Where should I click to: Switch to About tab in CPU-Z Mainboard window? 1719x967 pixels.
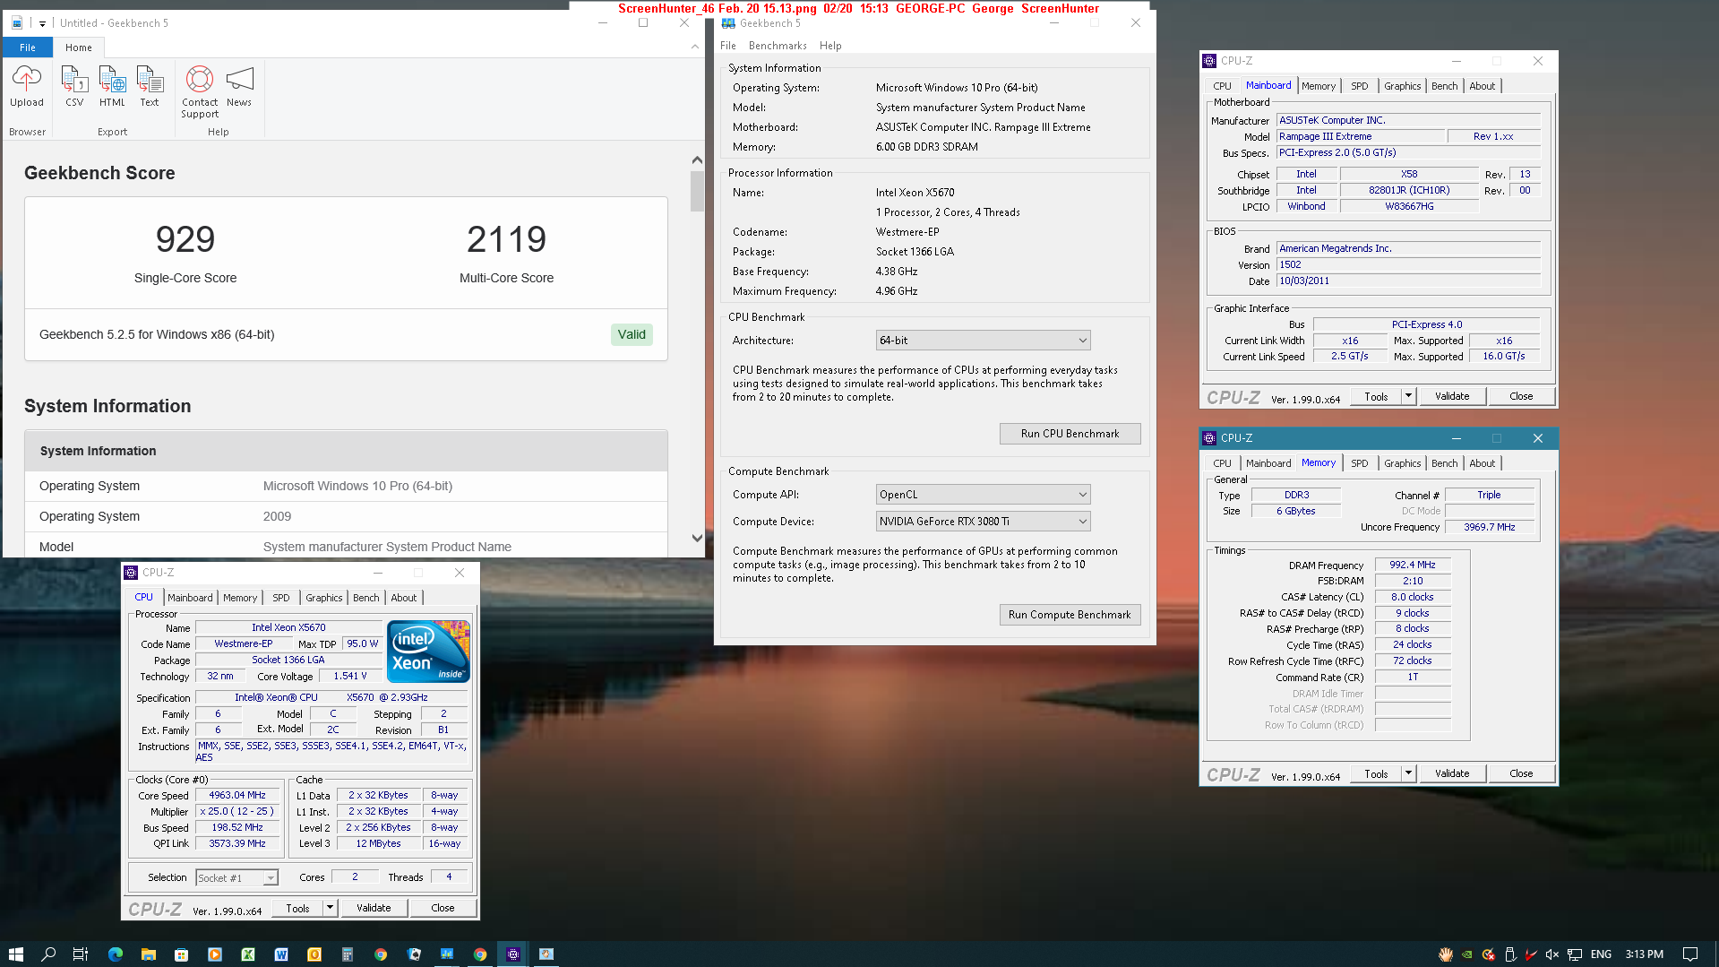tap(1482, 86)
